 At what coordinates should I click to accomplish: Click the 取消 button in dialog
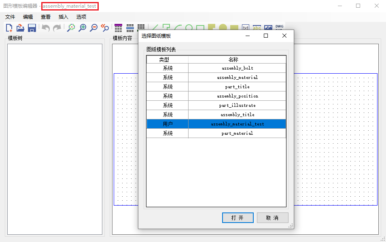point(273,218)
